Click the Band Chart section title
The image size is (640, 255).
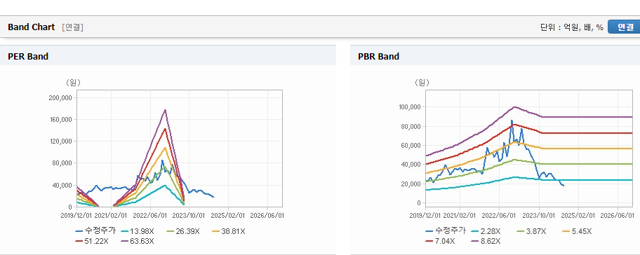(31, 27)
